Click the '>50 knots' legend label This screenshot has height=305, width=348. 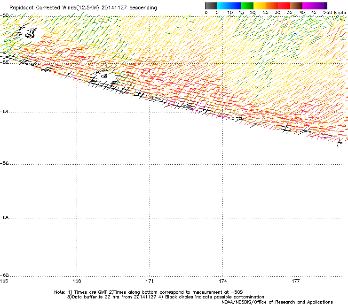coord(334,13)
